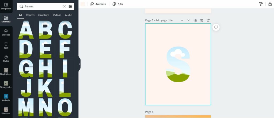Duplicate Page 3 with the copy icon
Viewport: 274px width, 118px height.
coord(195,20)
